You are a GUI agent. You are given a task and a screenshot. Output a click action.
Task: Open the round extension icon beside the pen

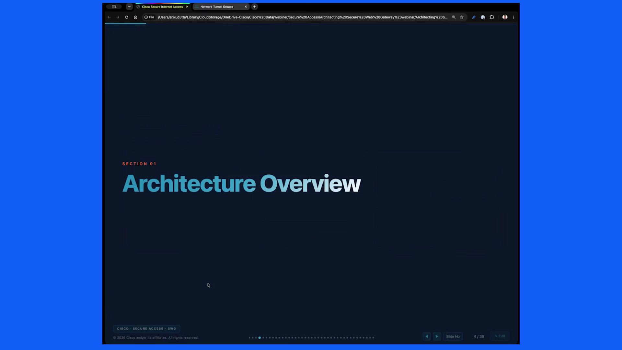coord(483,17)
